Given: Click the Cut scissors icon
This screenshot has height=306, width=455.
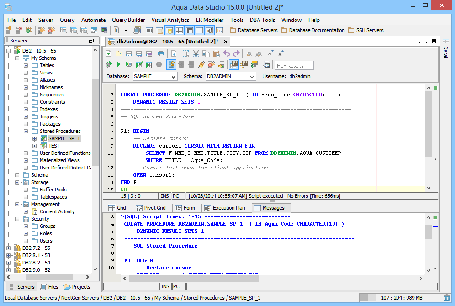Looking at the screenshot, I should click(196, 53).
